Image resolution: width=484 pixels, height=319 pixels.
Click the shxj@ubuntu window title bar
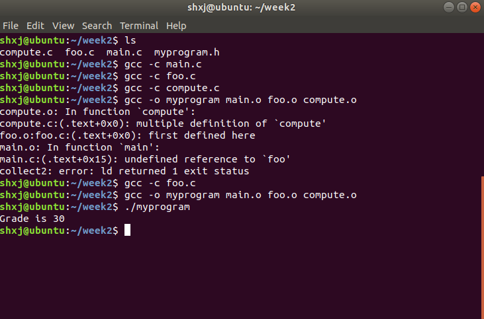pyautogui.click(x=242, y=7)
